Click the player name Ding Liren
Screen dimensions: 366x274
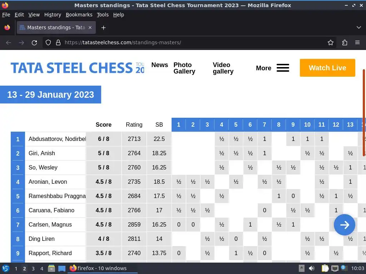point(41,239)
